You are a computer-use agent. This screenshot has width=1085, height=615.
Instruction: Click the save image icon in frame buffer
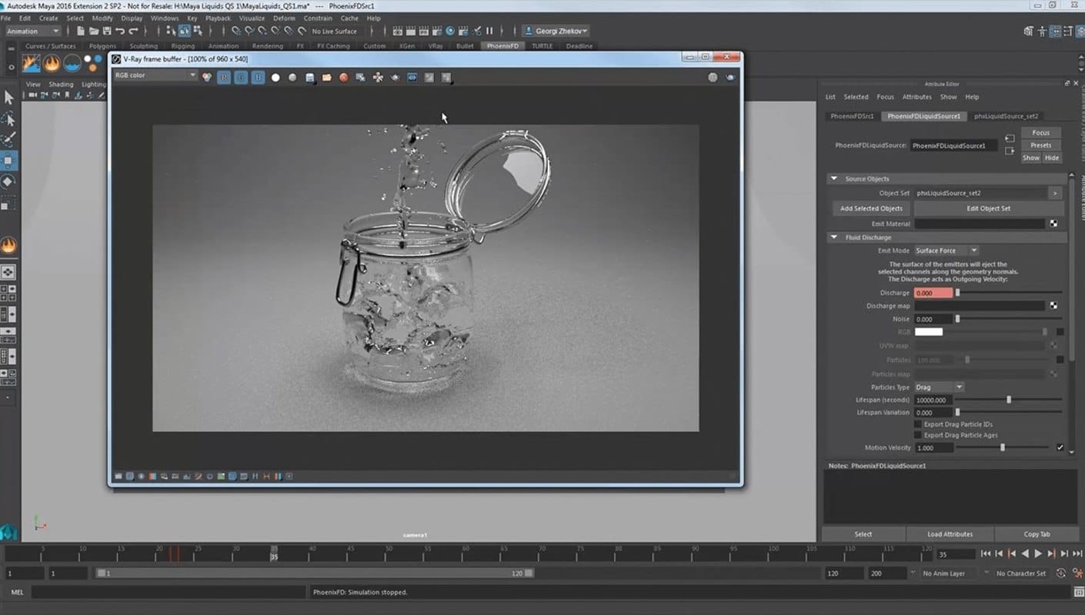309,78
